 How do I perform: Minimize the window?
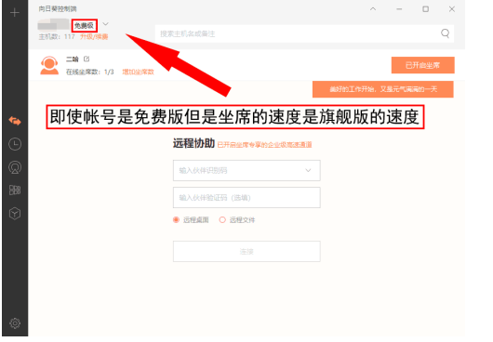coord(399,9)
